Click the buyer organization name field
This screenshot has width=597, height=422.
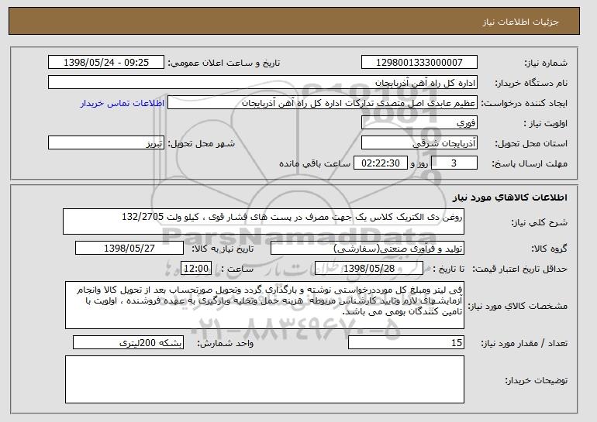coord(263,83)
